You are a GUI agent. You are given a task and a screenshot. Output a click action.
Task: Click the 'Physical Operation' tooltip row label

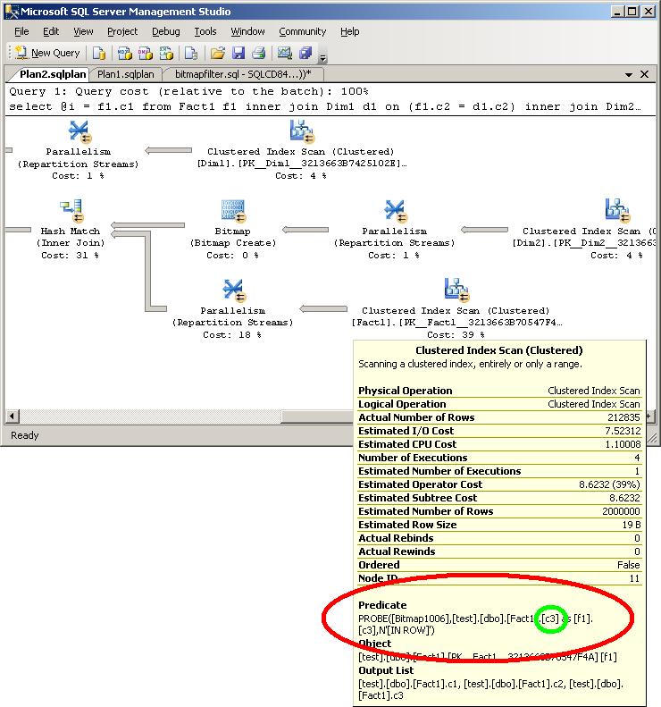(405, 391)
